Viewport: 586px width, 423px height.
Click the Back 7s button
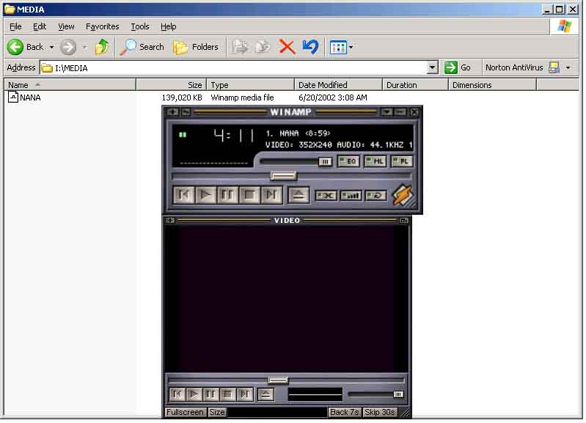coord(344,412)
